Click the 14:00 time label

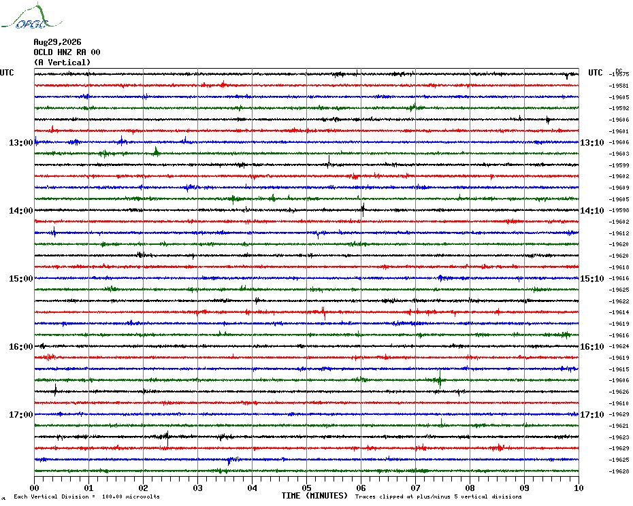[21, 211]
